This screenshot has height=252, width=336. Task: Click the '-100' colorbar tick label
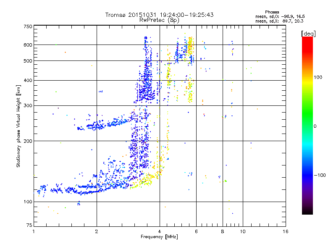320,175
